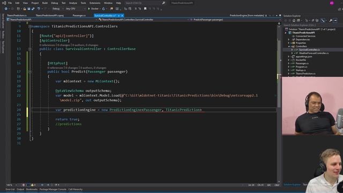Switch to the TitanicPrediction.cs tab
343x193 pixels.
[x=17, y=16]
